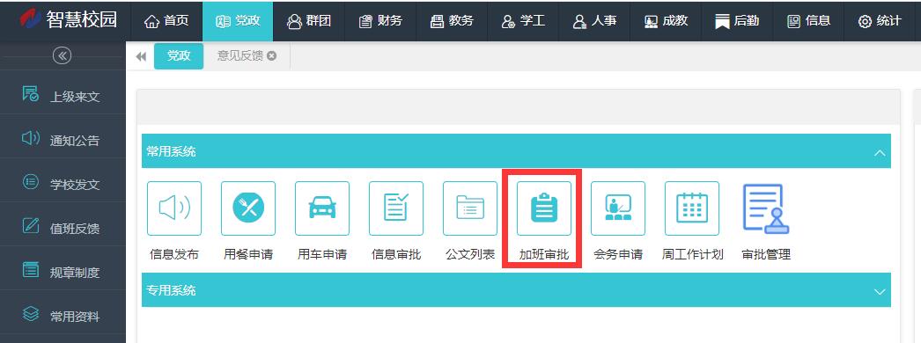Viewport: 921px width, 343px height.
Task: Click the 通知公告 speaker sidebar icon
Action: (x=31, y=138)
